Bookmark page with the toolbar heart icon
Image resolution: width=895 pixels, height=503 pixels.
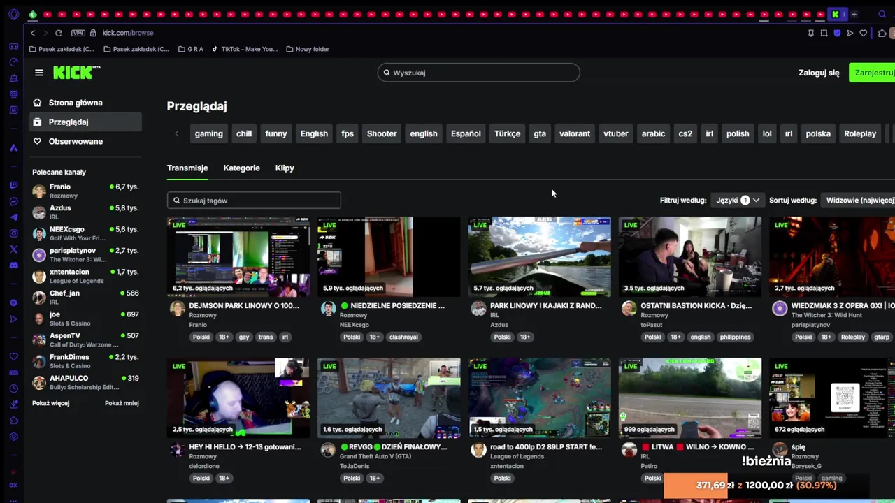point(864,33)
